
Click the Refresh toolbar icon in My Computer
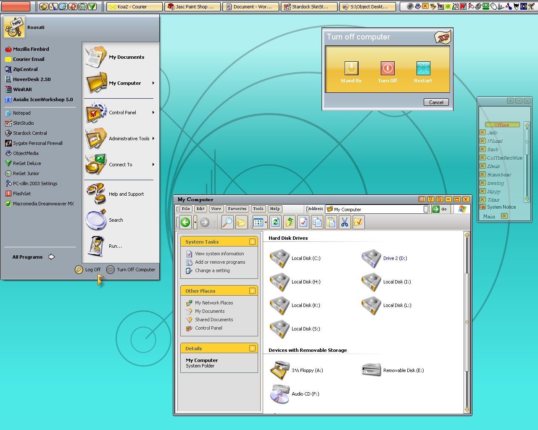pyautogui.click(x=275, y=222)
